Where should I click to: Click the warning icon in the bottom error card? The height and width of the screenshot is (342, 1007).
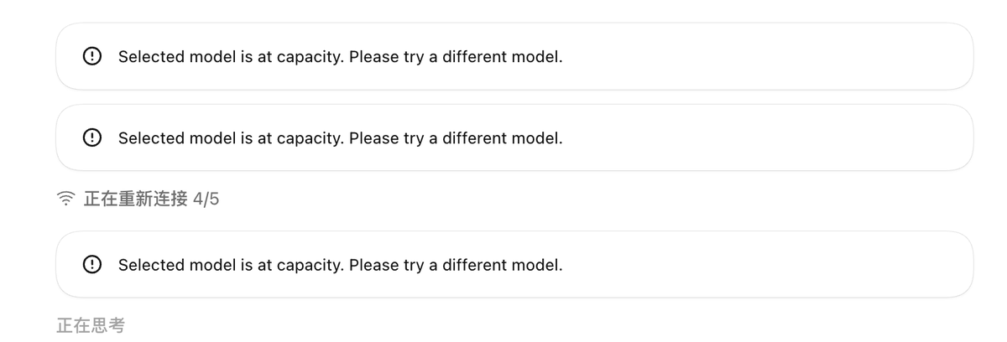click(91, 265)
